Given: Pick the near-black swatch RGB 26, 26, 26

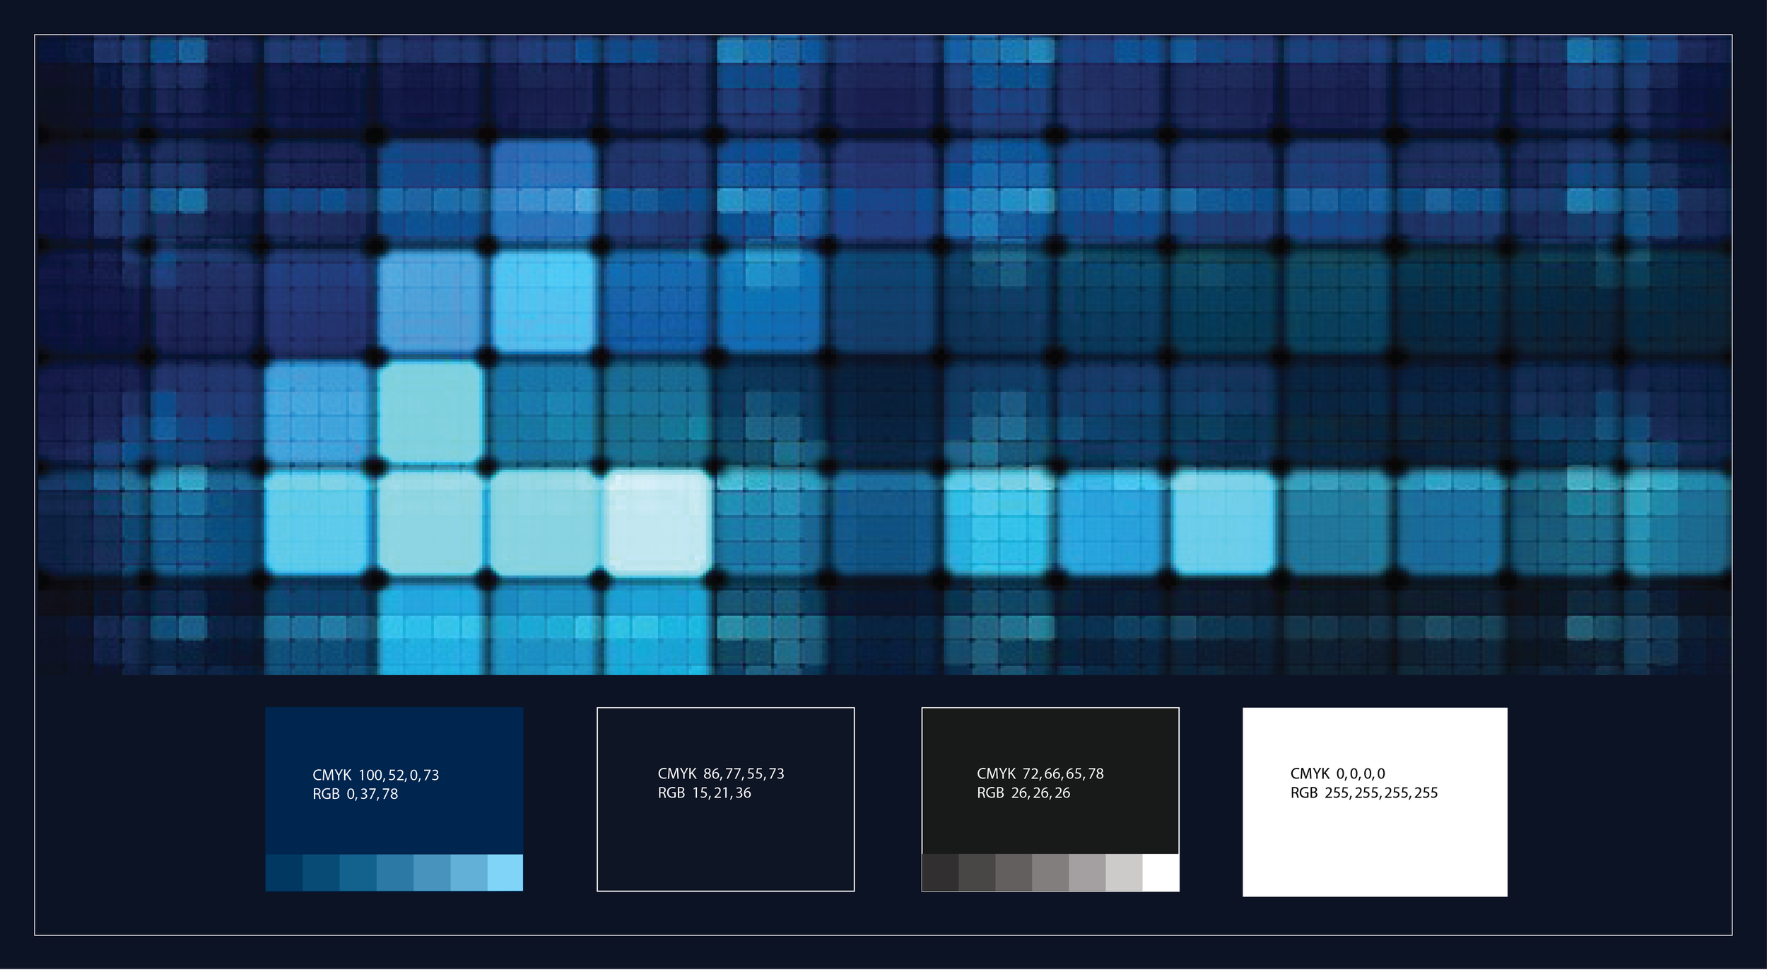Looking at the screenshot, I should click(1050, 781).
